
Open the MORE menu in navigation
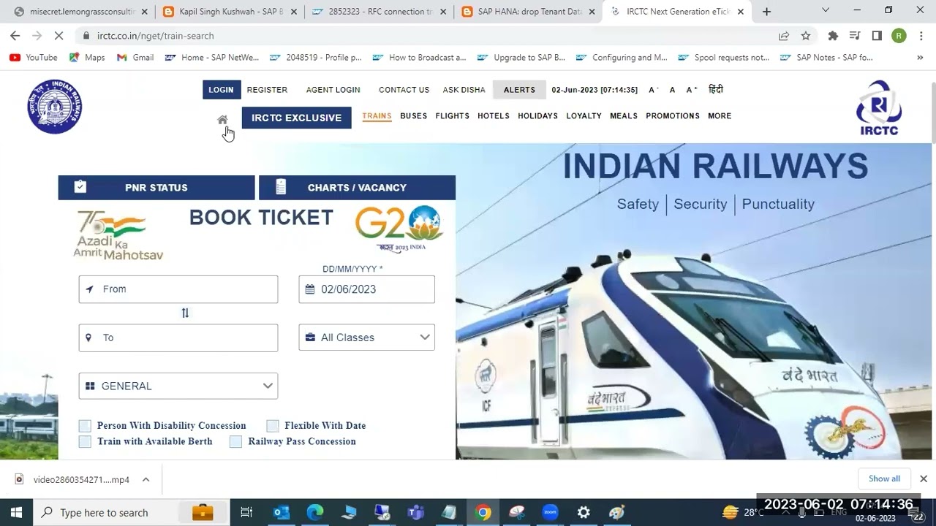click(720, 116)
